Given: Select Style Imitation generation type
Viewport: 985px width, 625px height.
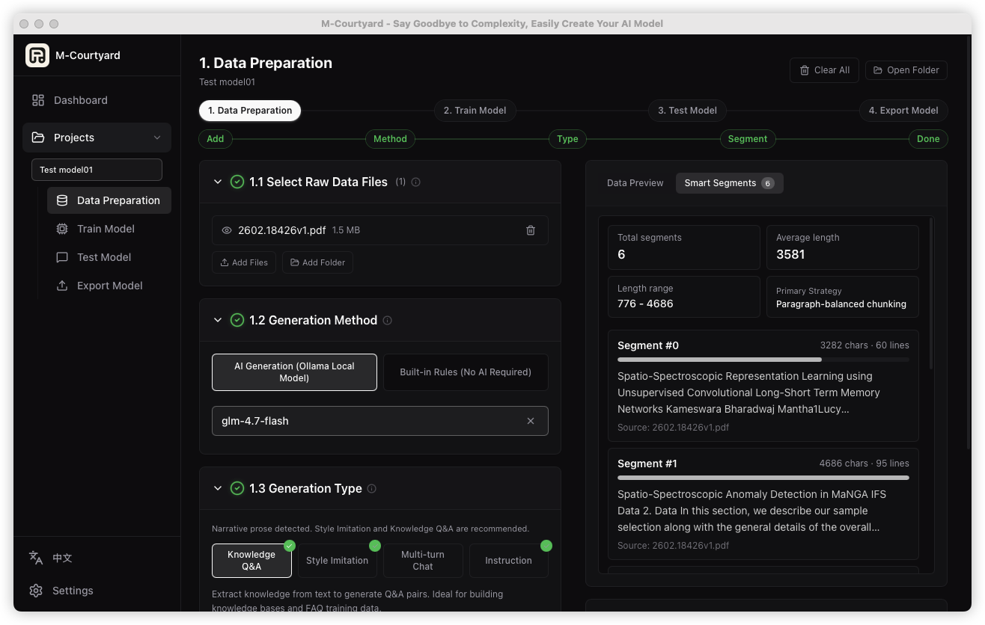Looking at the screenshot, I should coord(338,561).
